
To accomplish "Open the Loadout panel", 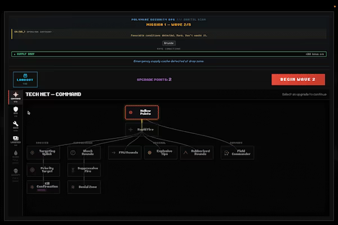I will coord(25,79).
